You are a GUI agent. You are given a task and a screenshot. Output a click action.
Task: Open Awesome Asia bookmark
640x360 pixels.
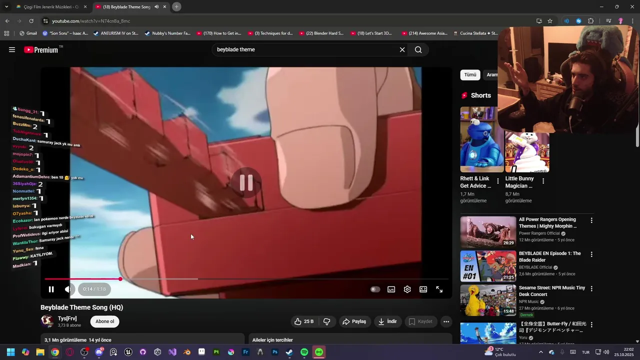424,33
